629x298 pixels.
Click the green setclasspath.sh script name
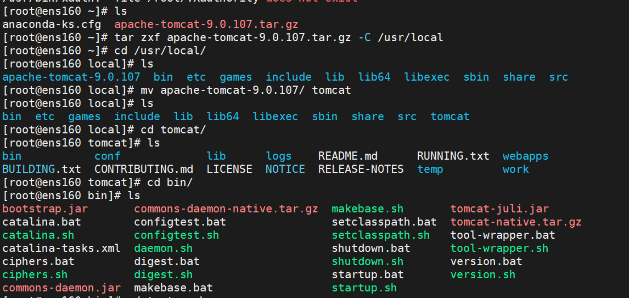[381, 235]
